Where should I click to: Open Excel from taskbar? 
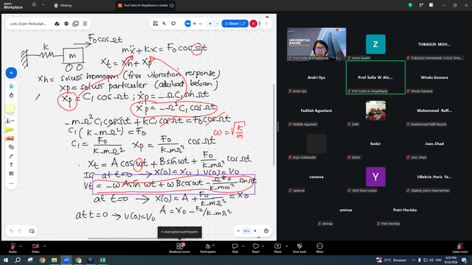click(103, 260)
